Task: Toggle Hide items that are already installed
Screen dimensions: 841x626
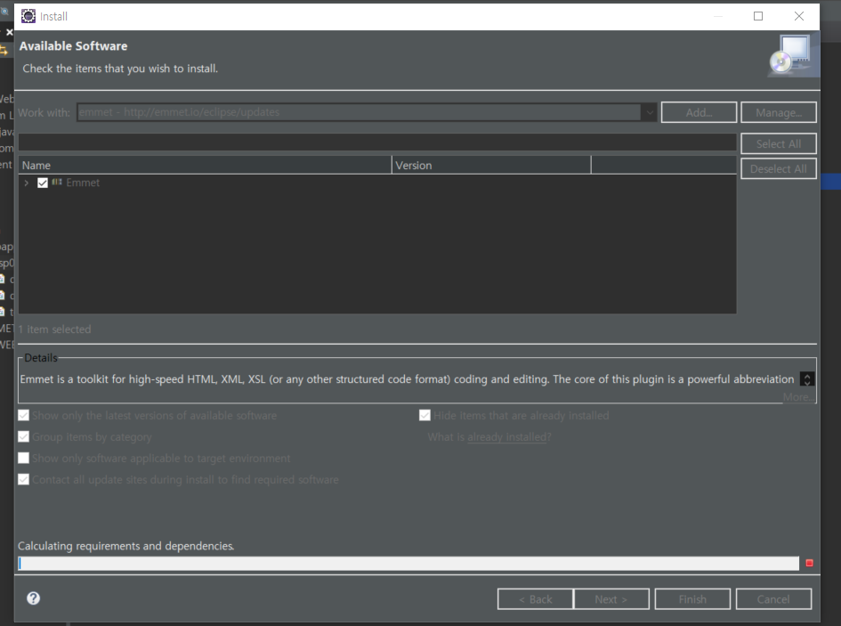Action: pos(425,415)
